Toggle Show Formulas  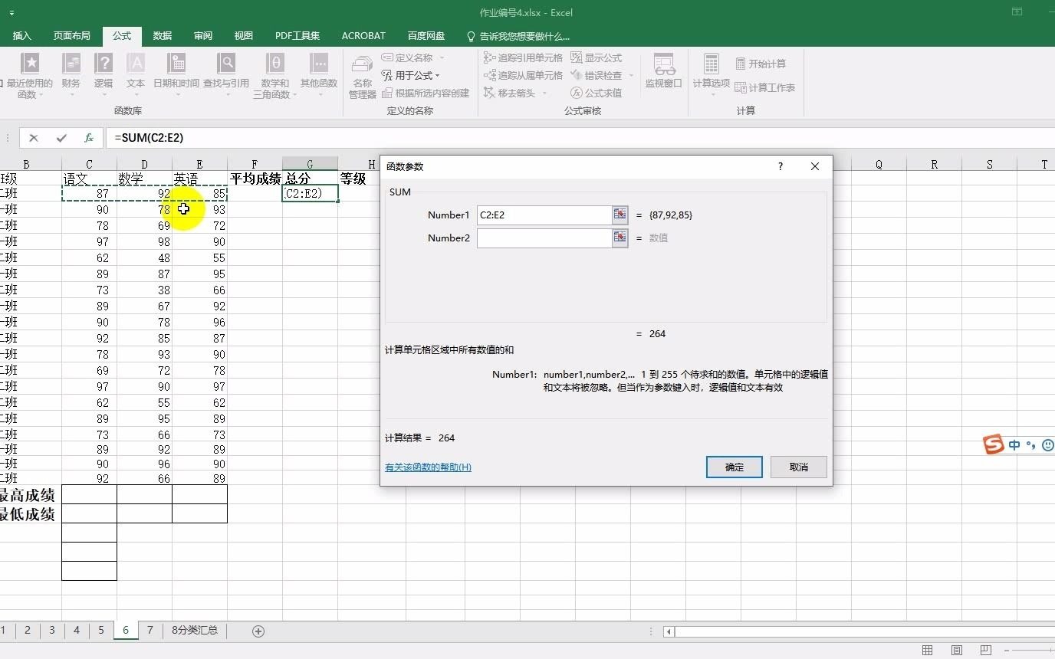click(x=597, y=57)
